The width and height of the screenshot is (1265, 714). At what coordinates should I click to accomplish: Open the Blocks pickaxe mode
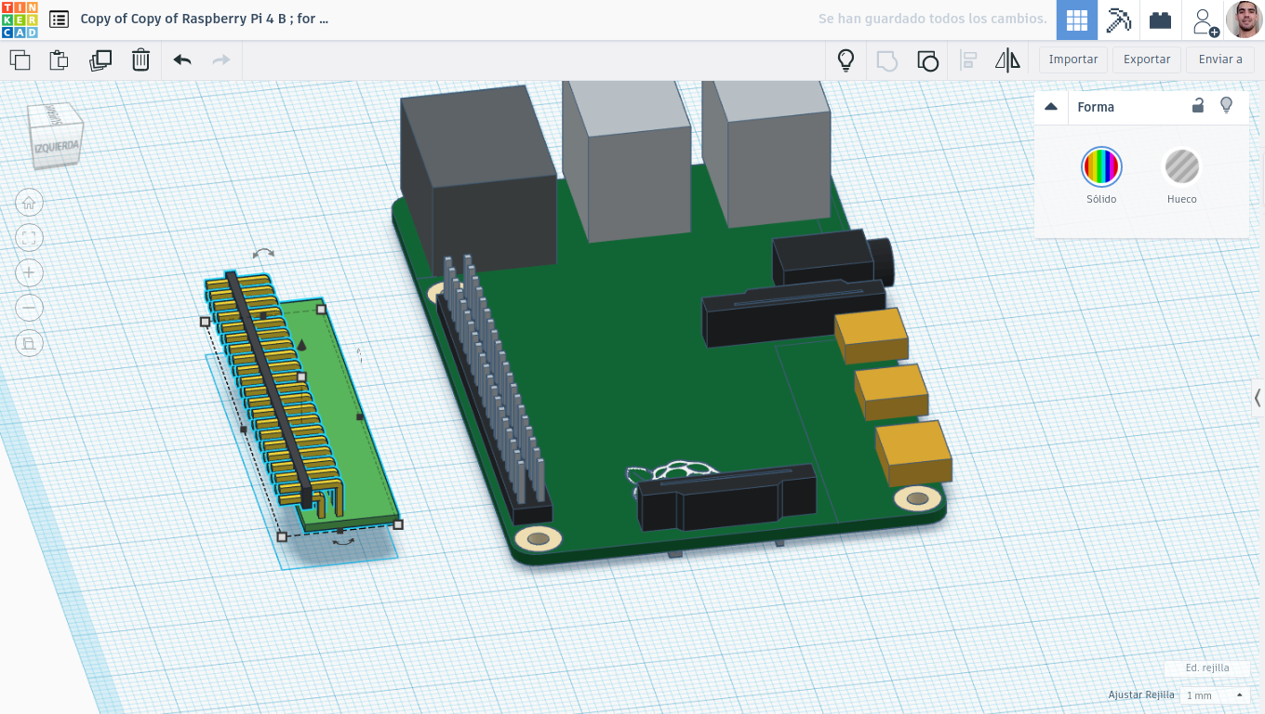point(1118,20)
